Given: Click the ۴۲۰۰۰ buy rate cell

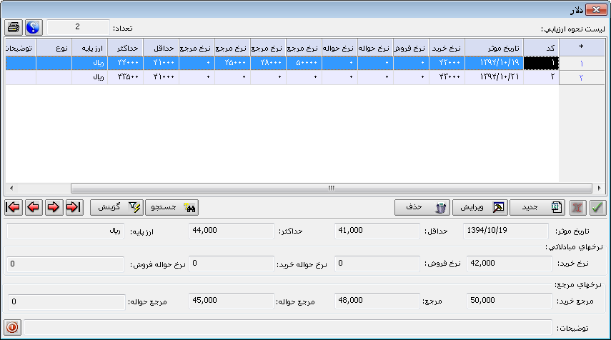Looking at the screenshot, I should (x=447, y=63).
